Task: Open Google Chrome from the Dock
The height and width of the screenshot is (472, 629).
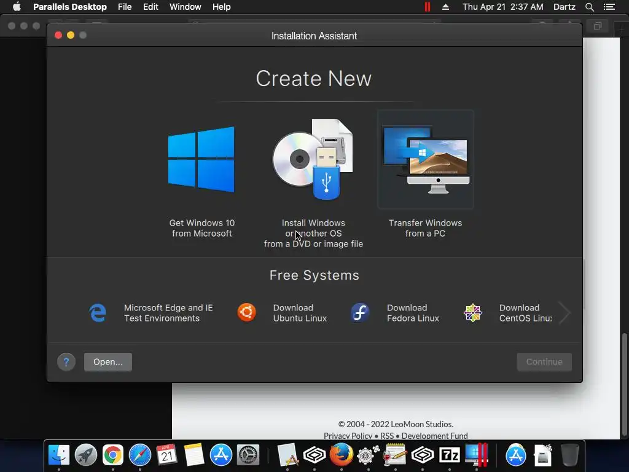Action: 113,455
